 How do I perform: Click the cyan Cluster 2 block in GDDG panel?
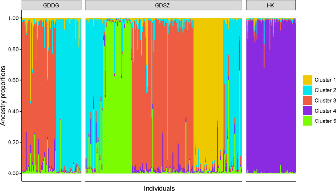[68, 96]
